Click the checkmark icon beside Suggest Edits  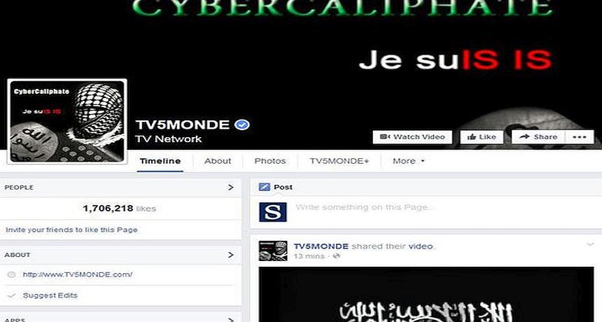(11, 295)
